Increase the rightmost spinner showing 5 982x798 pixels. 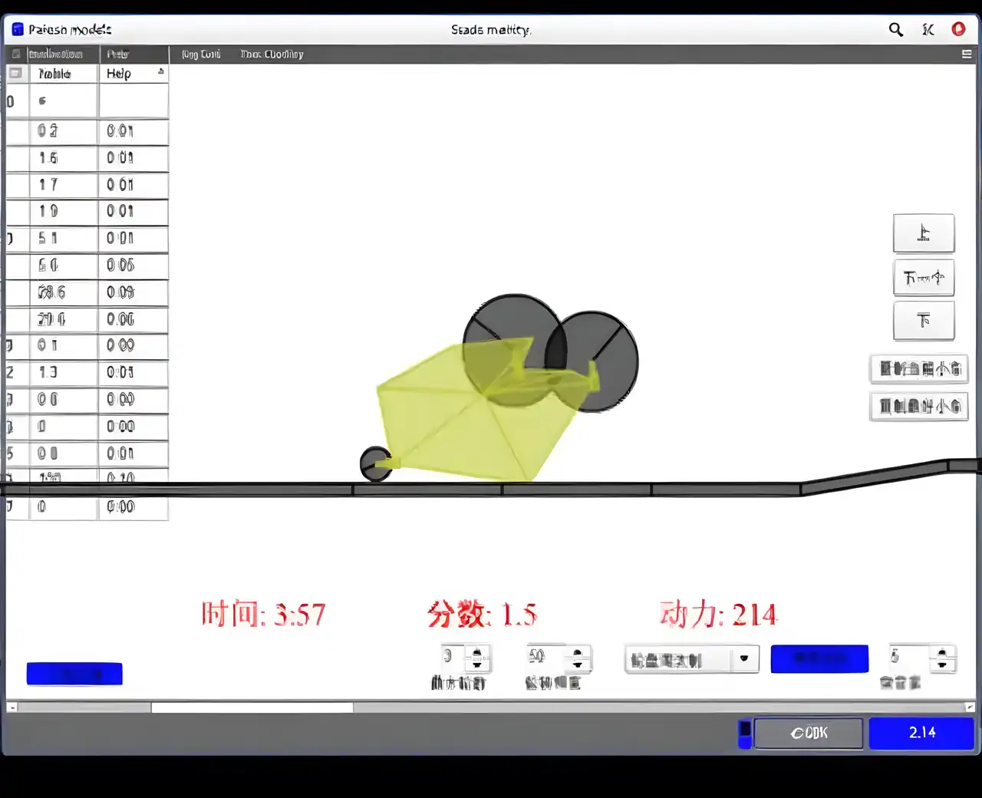[942, 652]
